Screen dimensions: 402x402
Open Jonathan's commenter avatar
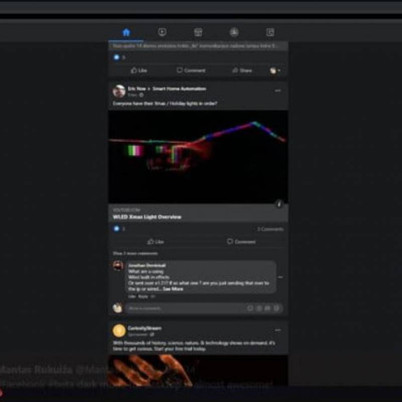[118, 266]
